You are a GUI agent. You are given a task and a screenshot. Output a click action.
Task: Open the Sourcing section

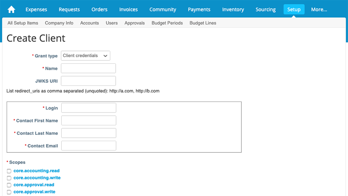click(x=266, y=10)
